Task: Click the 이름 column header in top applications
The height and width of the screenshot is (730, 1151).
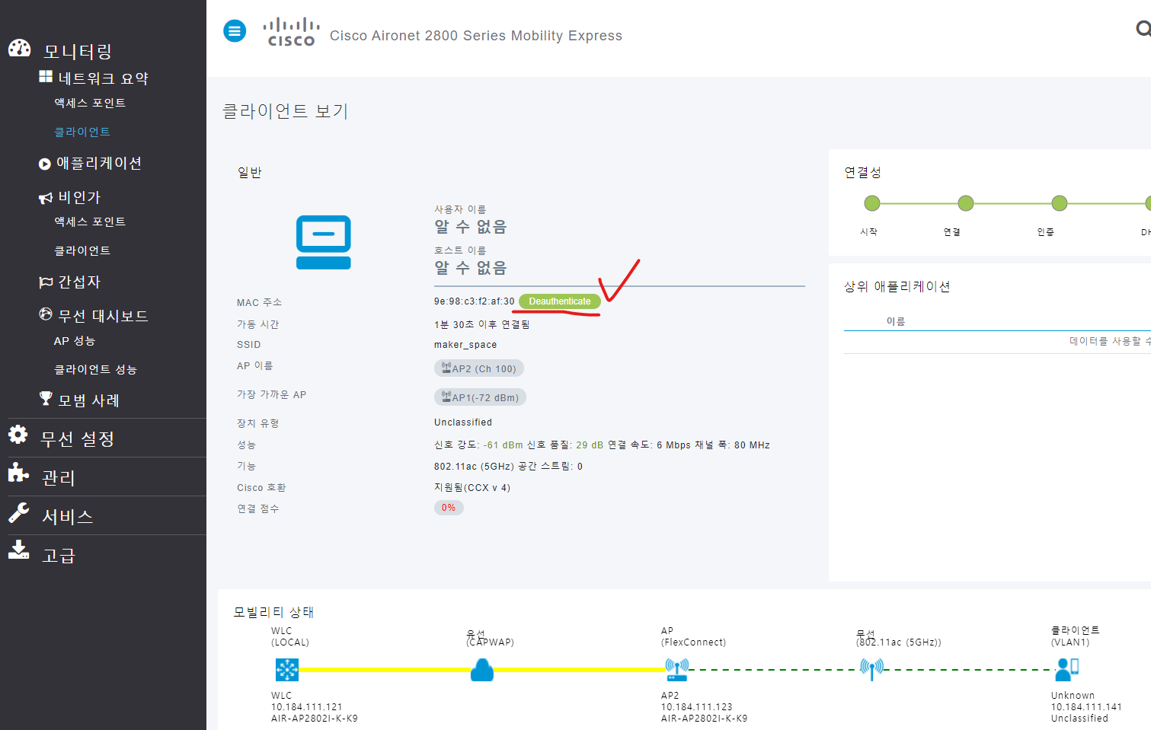Action: [896, 321]
